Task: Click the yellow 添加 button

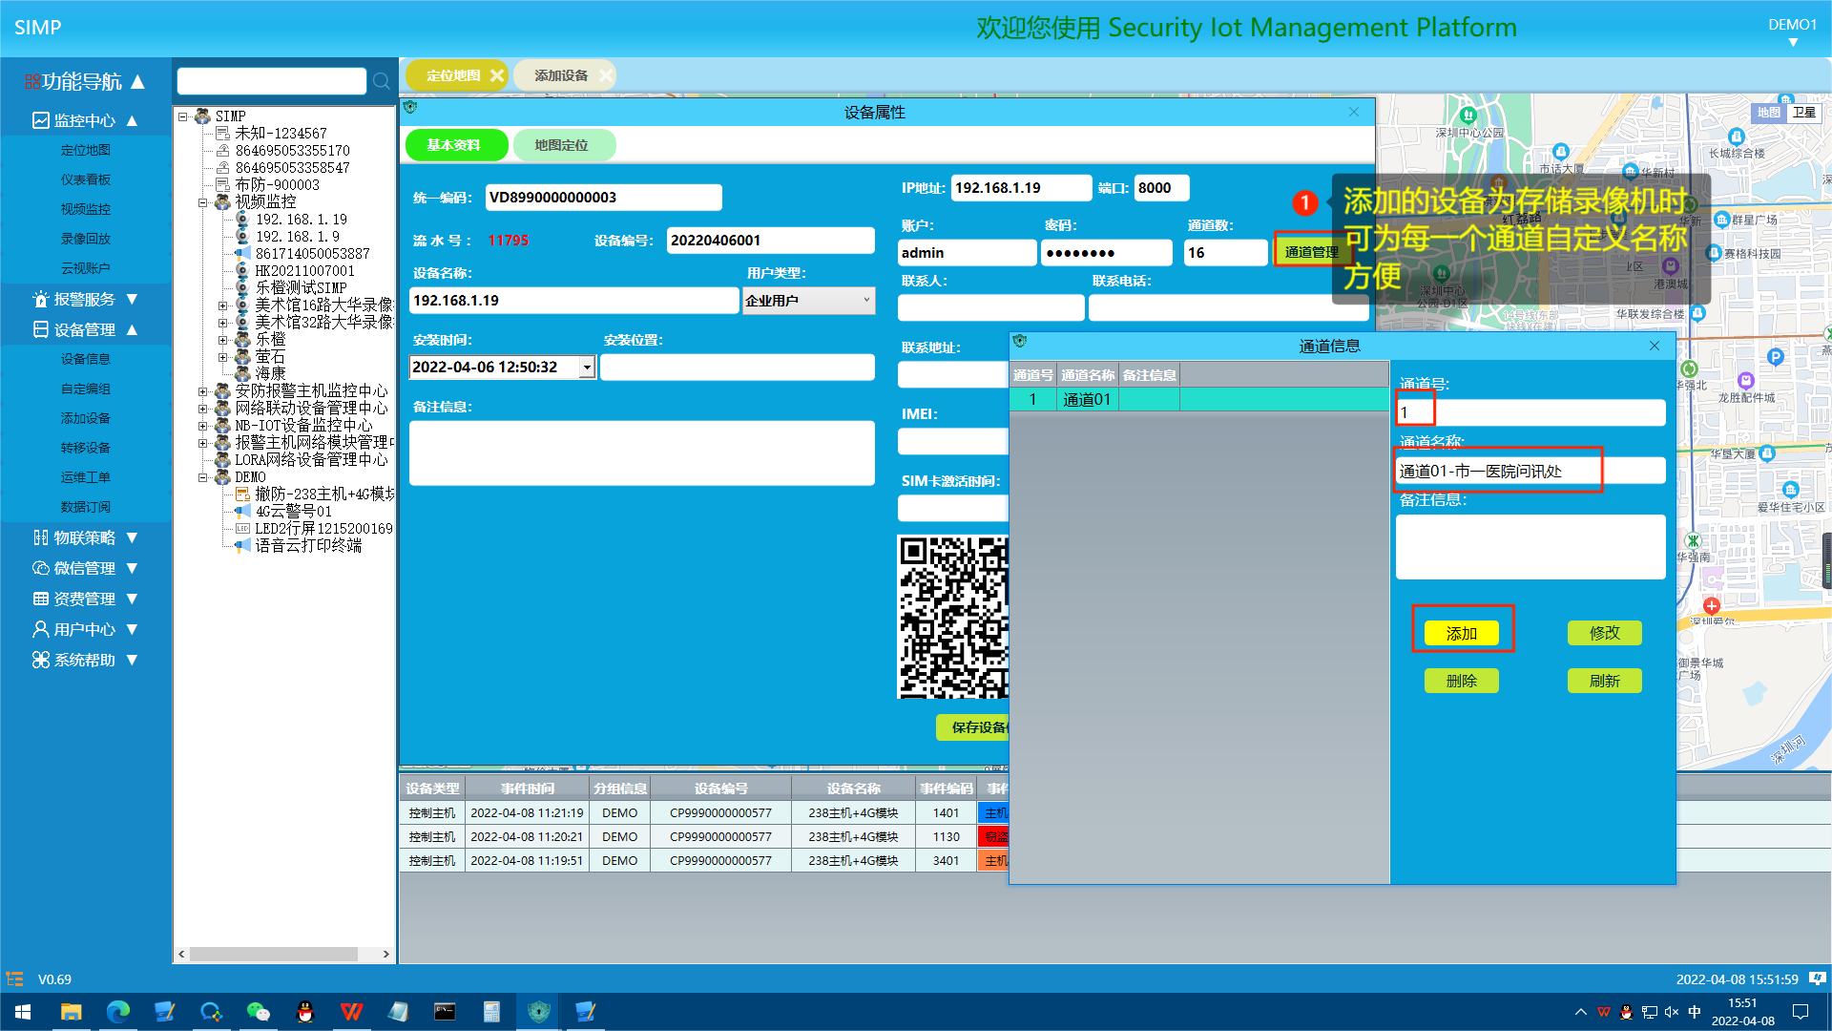Action: coord(1461,633)
